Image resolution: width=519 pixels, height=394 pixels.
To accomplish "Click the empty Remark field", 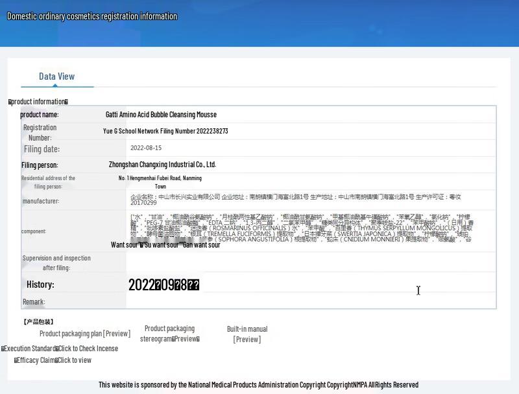I will (310, 301).
